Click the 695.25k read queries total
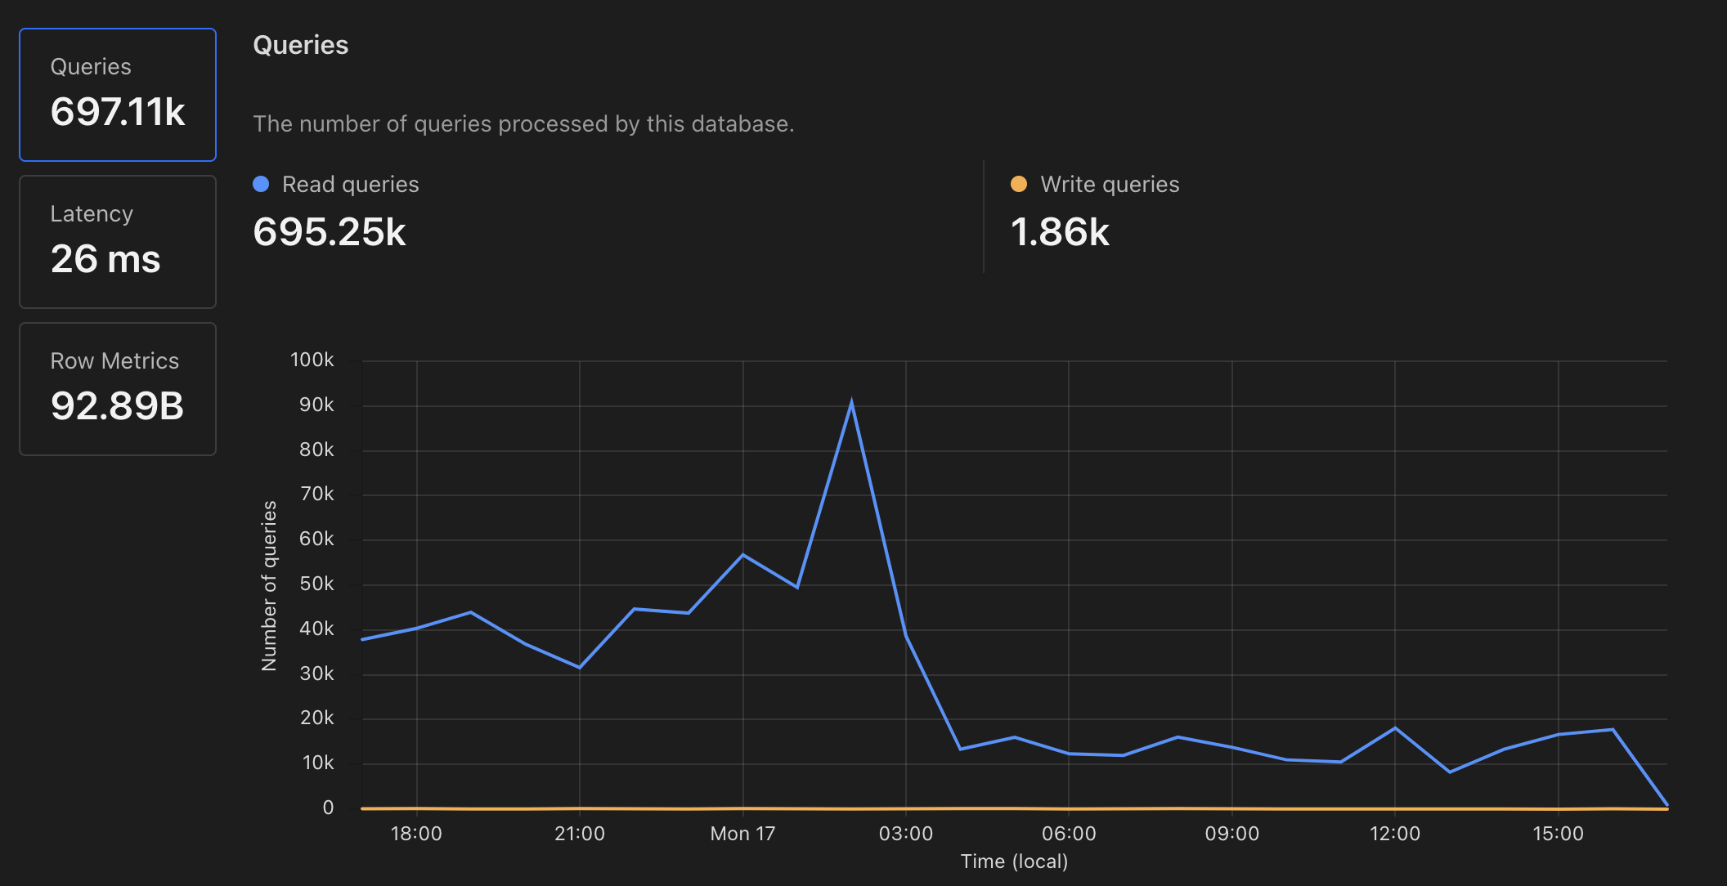1727x886 pixels. (330, 232)
